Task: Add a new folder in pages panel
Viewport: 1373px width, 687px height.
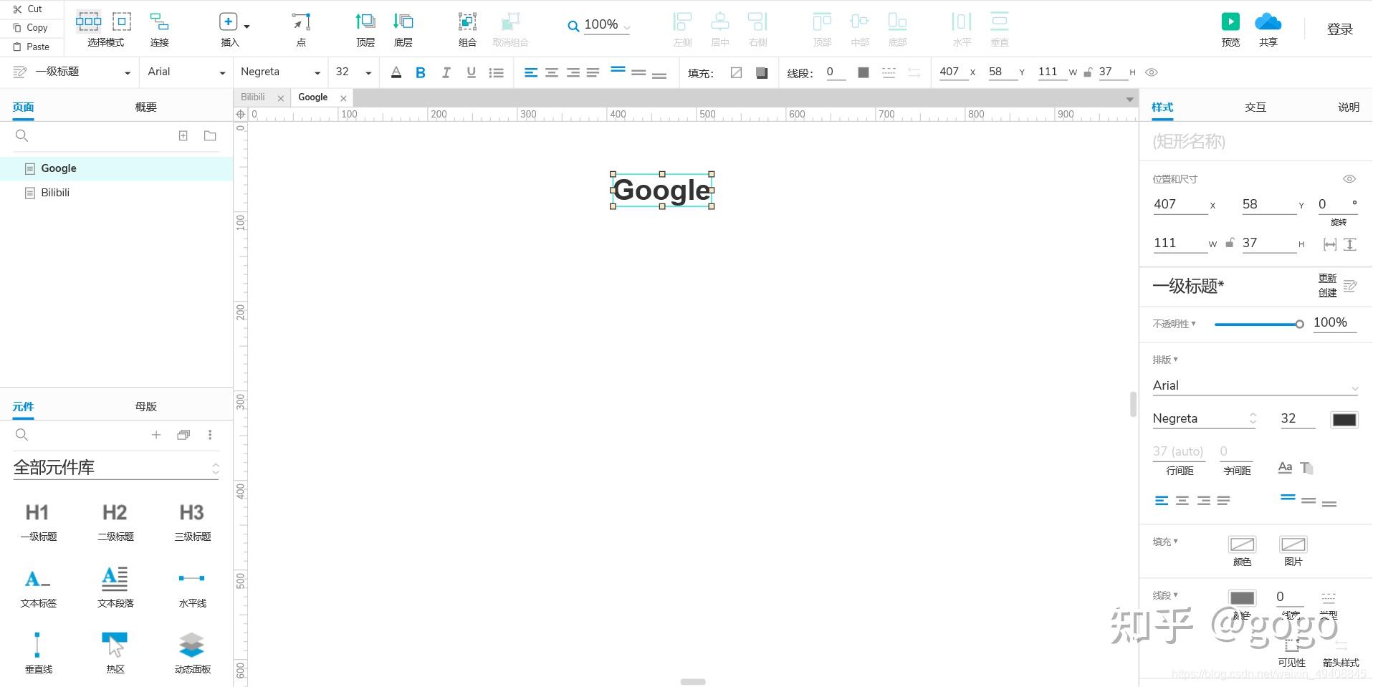Action: click(x=210, y=135)
